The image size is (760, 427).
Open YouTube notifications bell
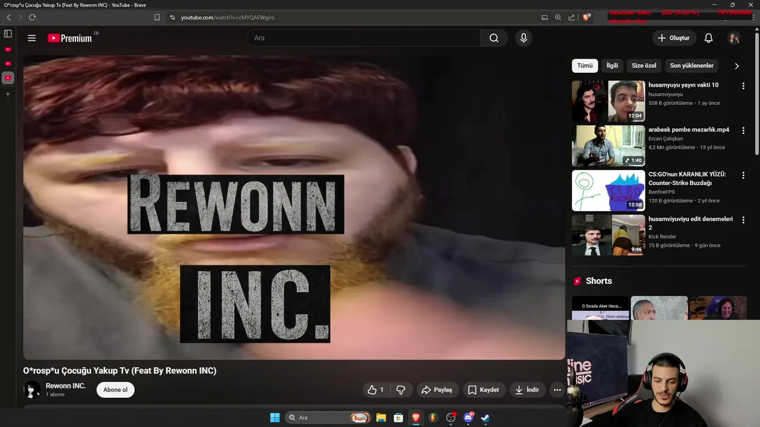tap(708, 38)
